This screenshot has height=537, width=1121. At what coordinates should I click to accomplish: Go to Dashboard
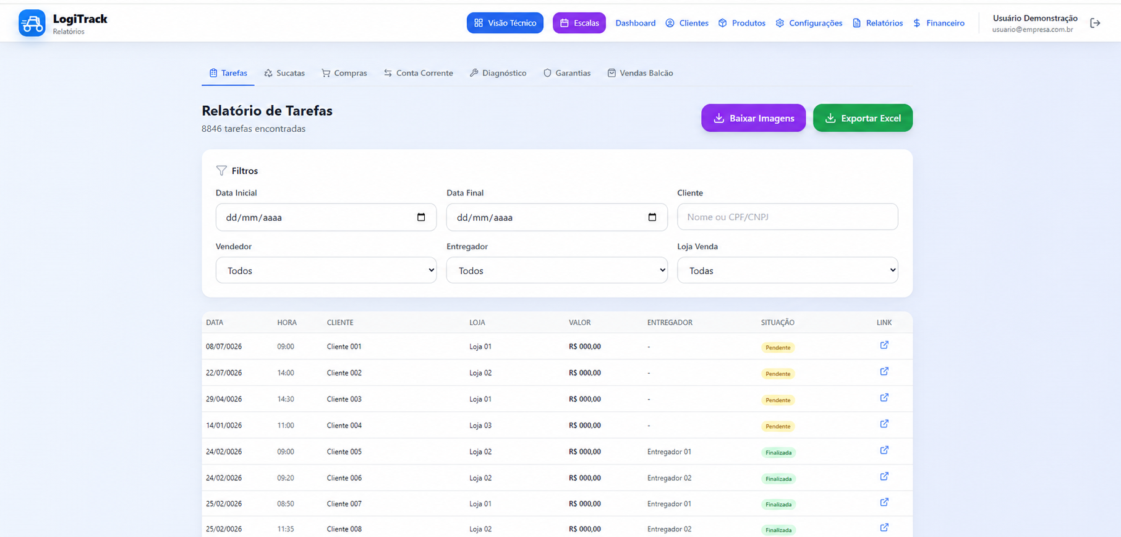click(x=635, y=23)
